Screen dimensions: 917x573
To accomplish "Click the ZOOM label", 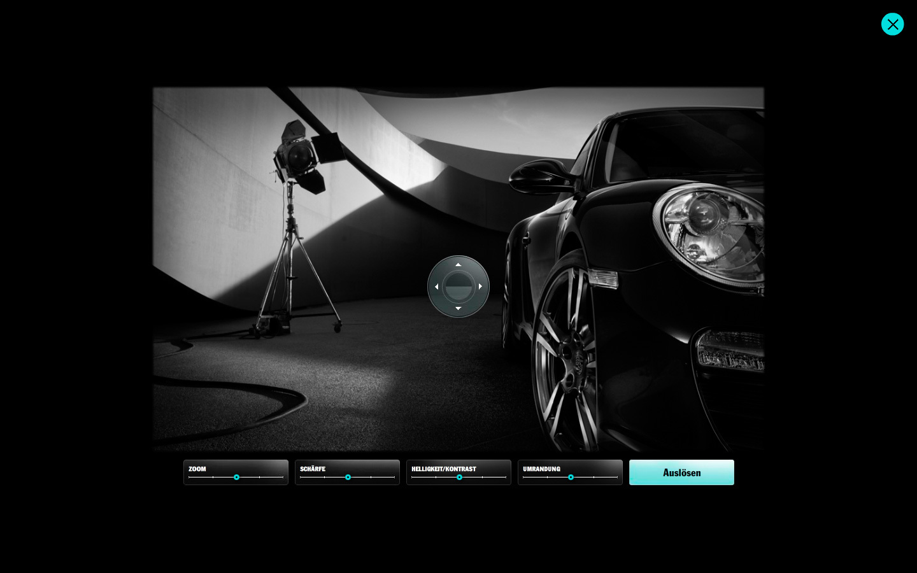I will point(197,469).
